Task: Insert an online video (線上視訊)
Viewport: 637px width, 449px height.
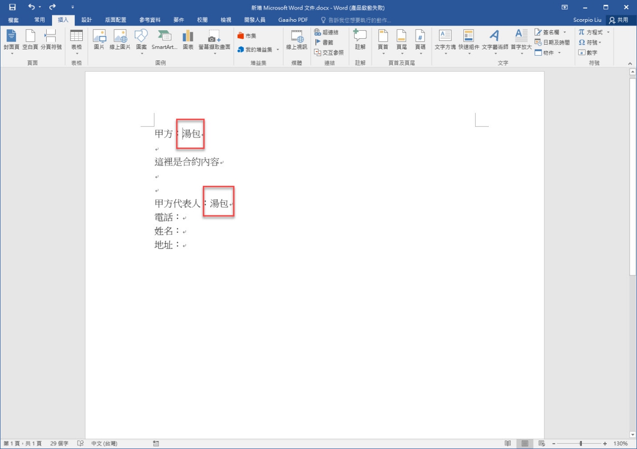Action: 296,40
